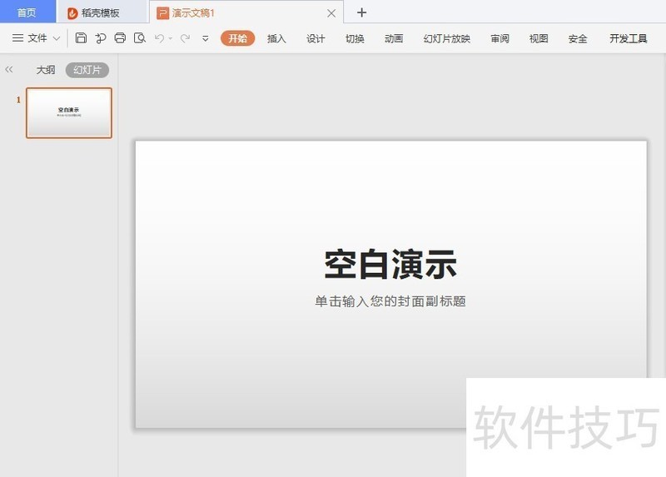
Task: Click the Redo arrow icon
Action: coord(185,38)
